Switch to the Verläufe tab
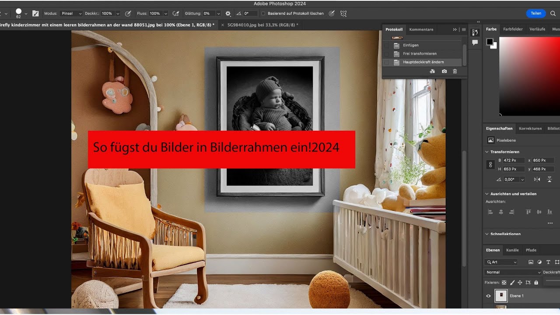Viewport: 560px width, 315px height. [x=537, y=29]
